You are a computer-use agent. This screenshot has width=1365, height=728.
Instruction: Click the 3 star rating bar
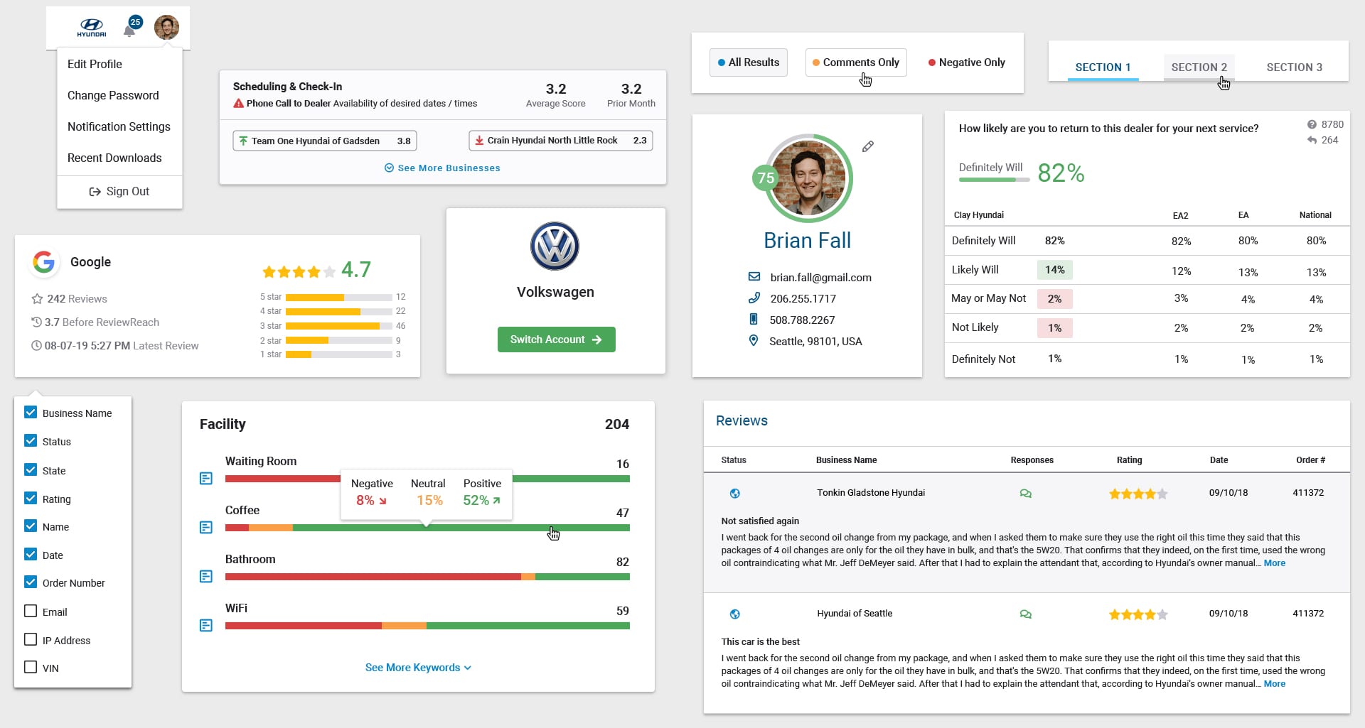coord(338,326)
